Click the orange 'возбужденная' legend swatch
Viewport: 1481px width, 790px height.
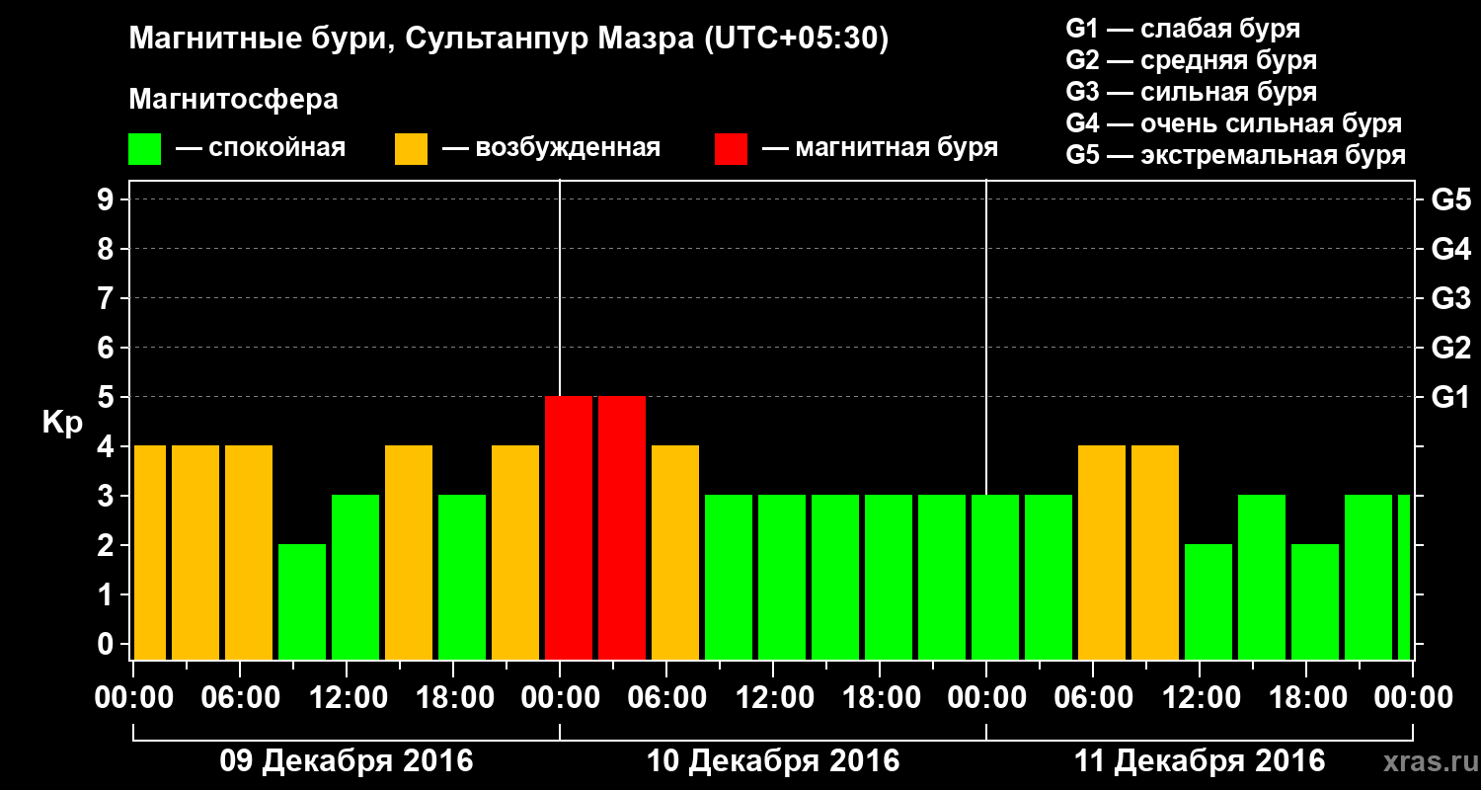click(x=412, y=149)
